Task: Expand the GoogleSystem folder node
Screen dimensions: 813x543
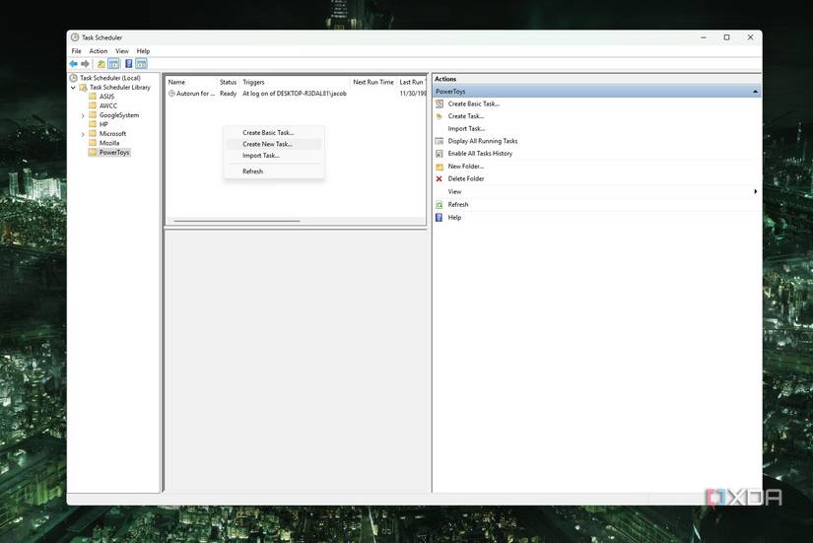Action: [x=83, y=115]
